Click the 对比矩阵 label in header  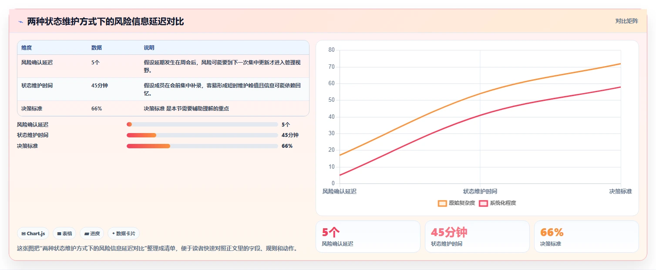click(x=626, y=21)
